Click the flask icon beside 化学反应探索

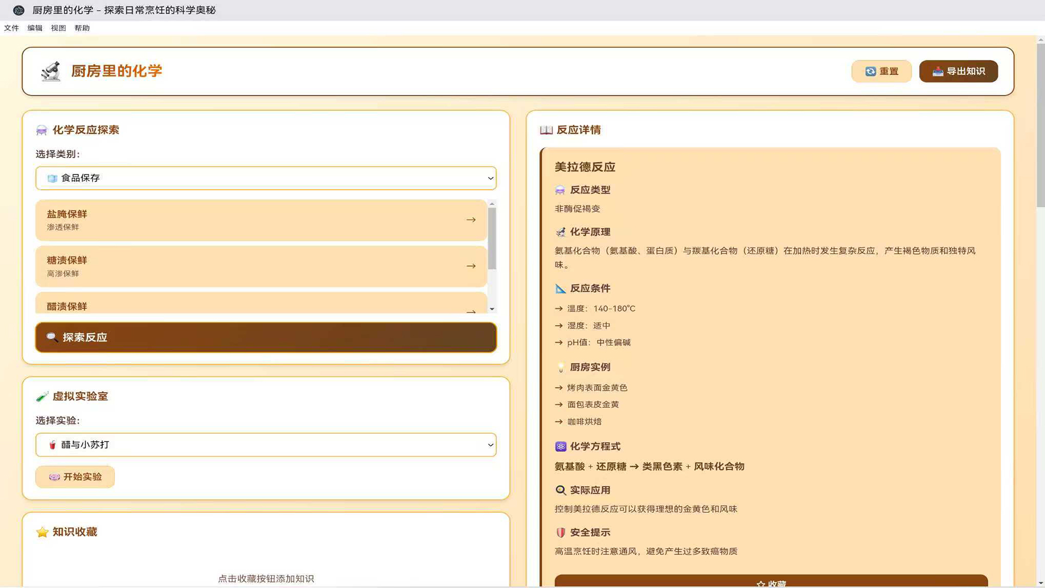42,130
